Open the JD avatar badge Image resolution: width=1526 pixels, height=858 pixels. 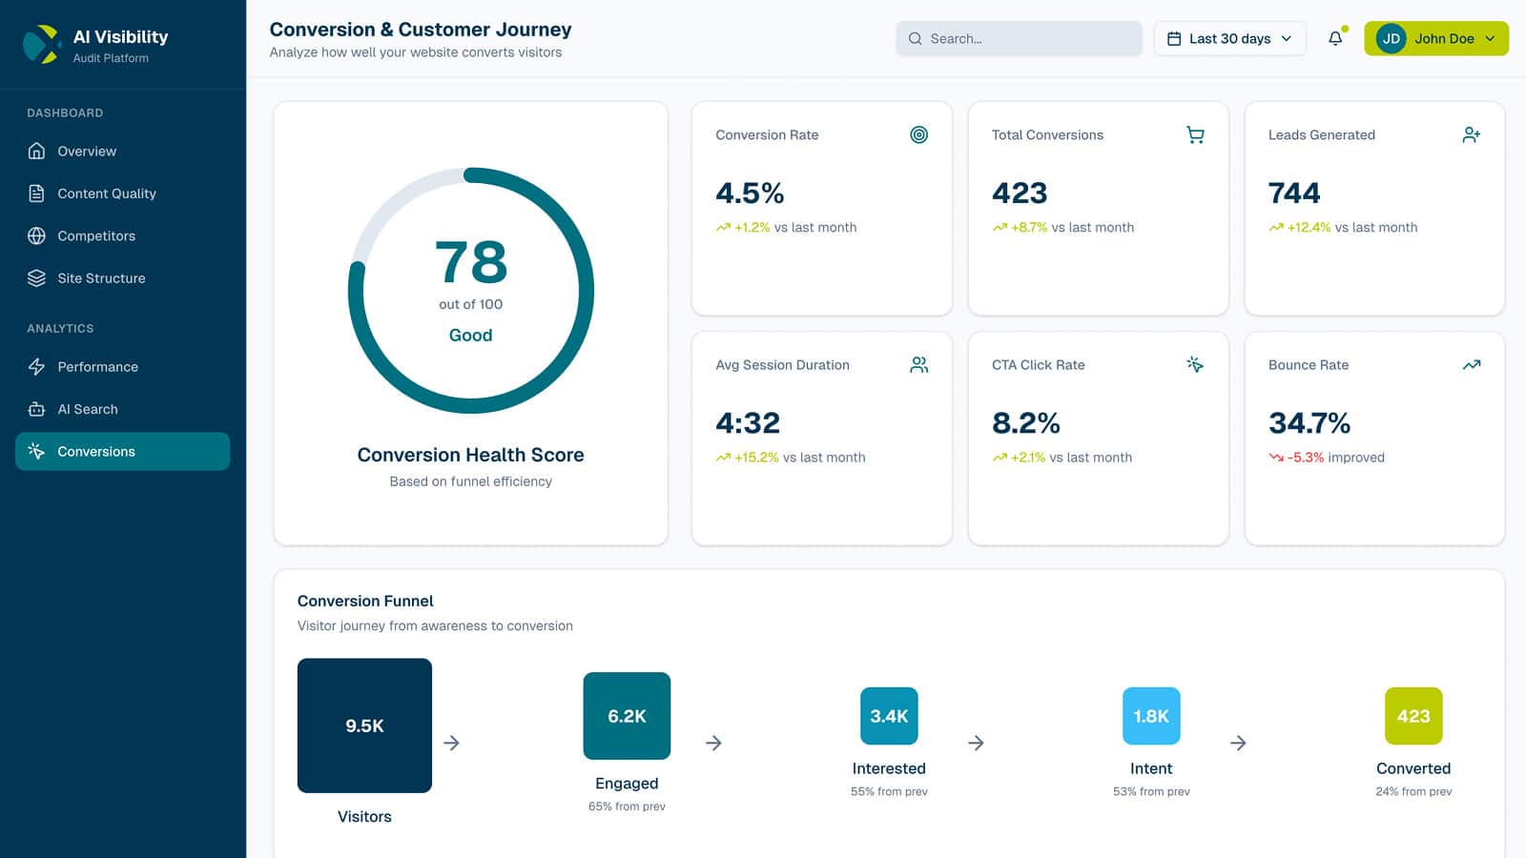(x=1390, y=39)
